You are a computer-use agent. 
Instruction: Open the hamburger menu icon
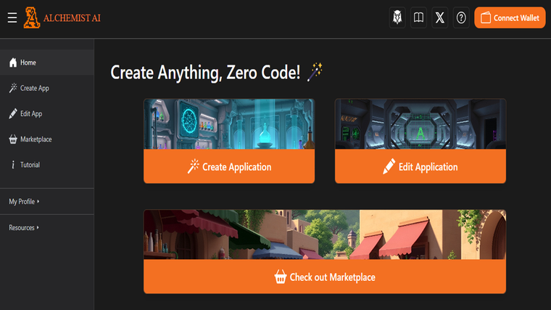tap(12, 17)
